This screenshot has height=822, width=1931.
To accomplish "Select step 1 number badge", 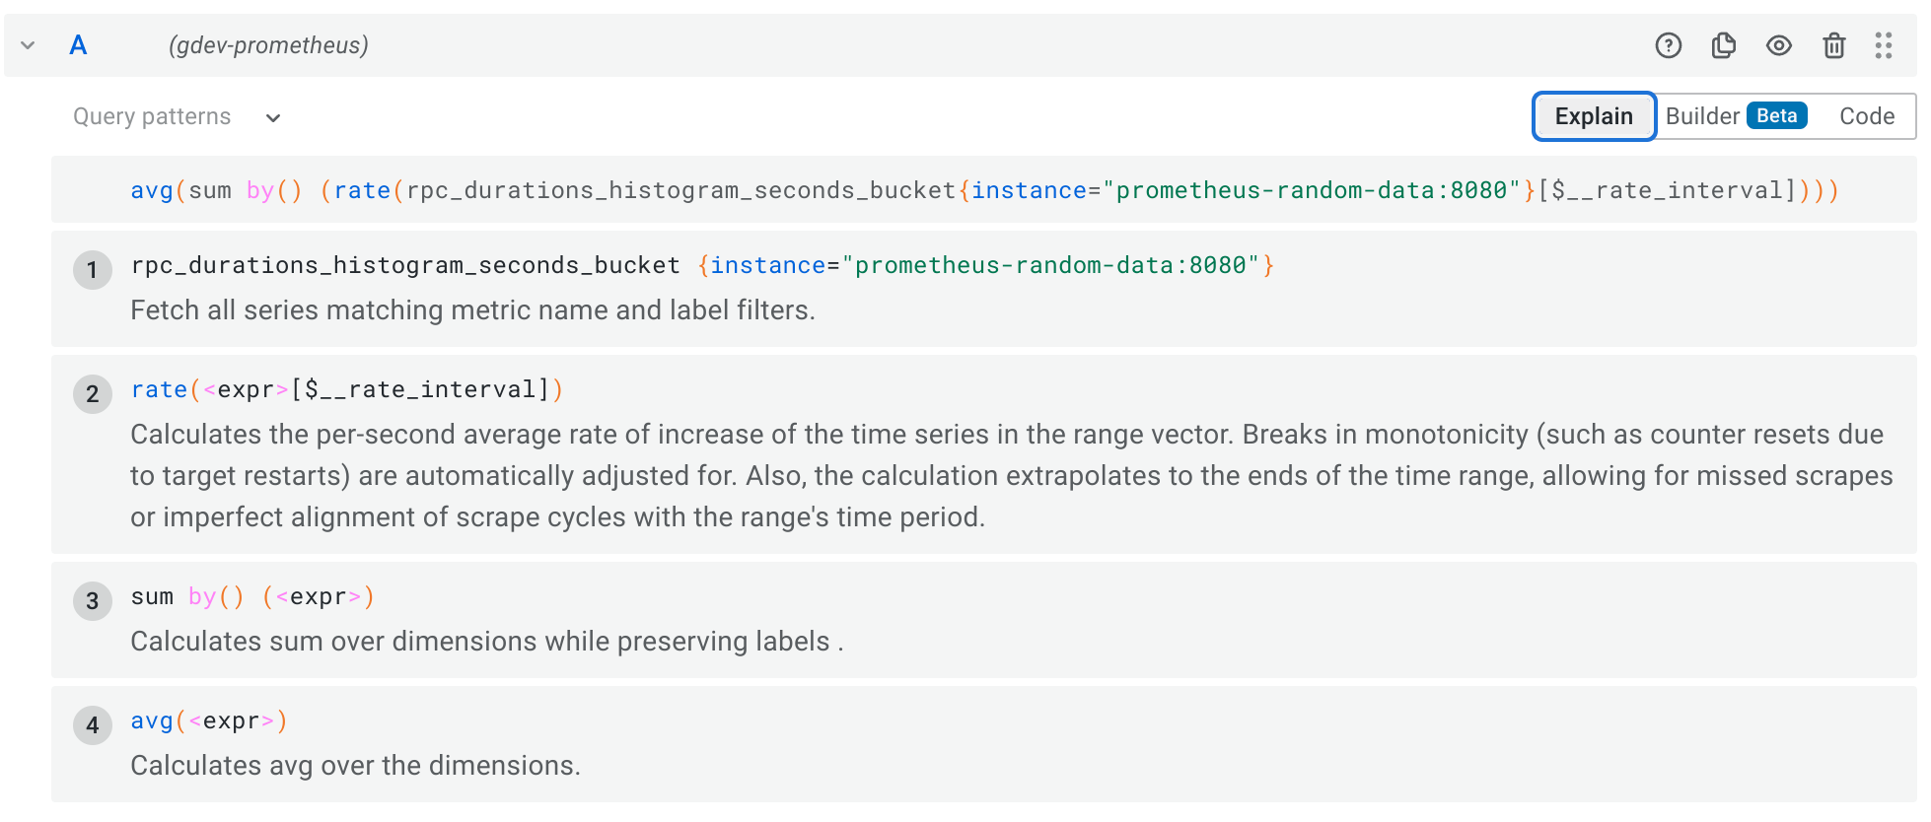I will (92, 270).
